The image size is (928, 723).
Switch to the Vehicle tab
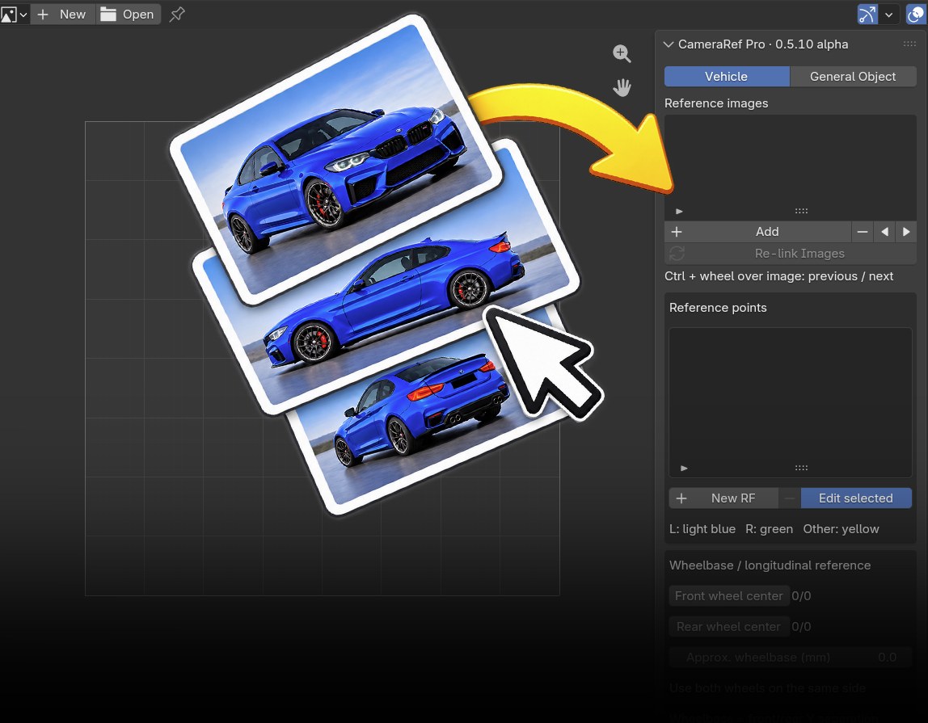727,76
